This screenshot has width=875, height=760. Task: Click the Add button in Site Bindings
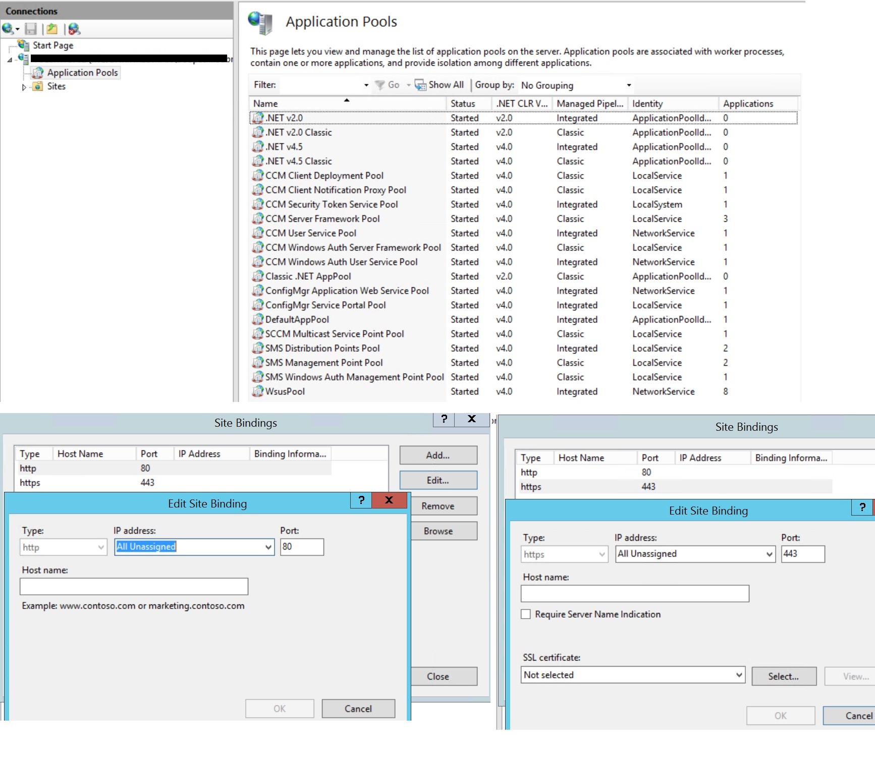pos(437,454)
